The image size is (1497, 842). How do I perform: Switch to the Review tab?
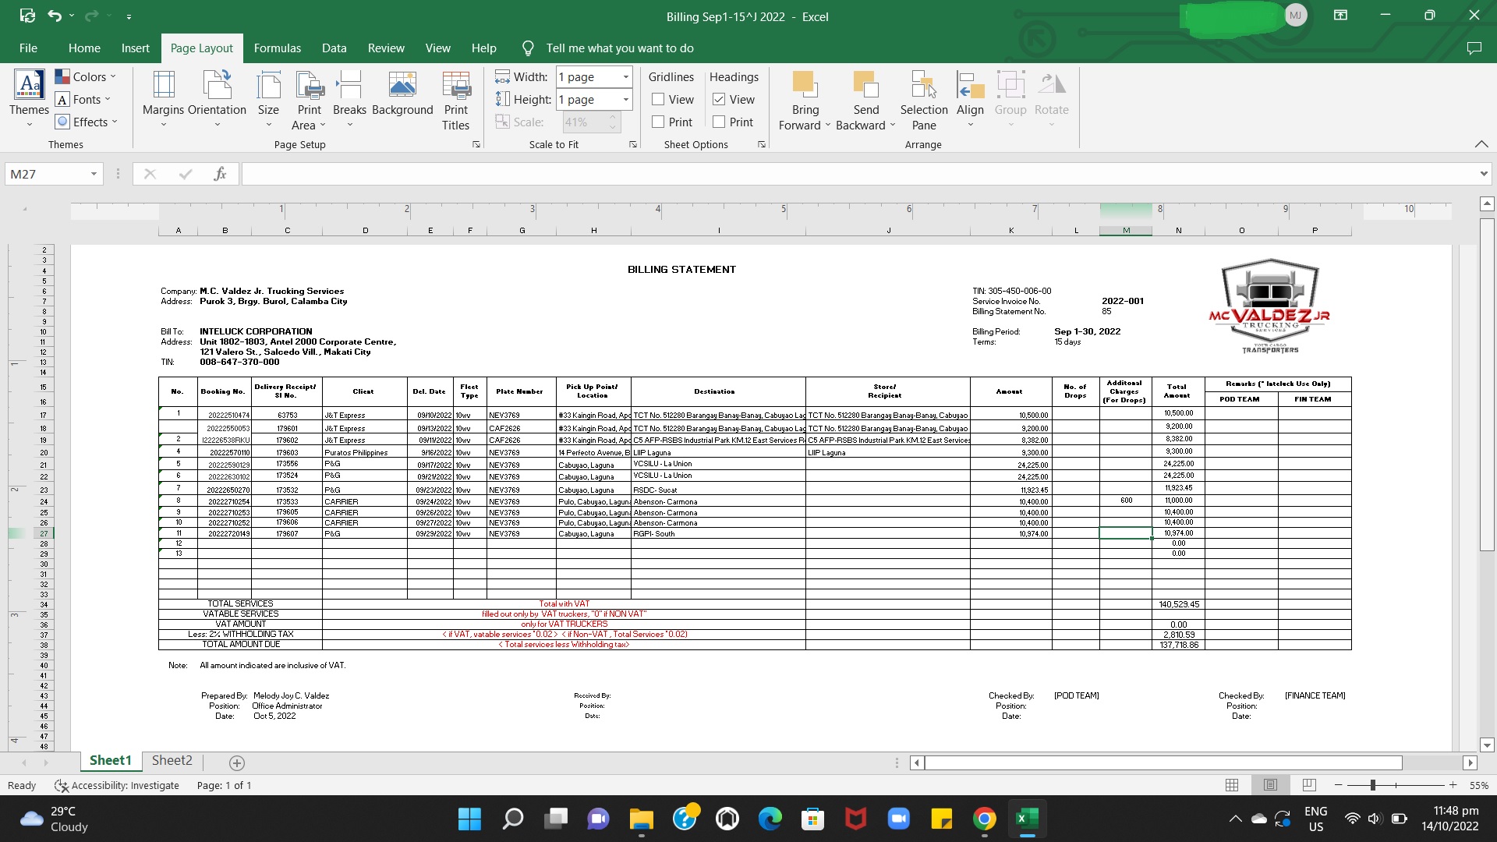point(386,48)
